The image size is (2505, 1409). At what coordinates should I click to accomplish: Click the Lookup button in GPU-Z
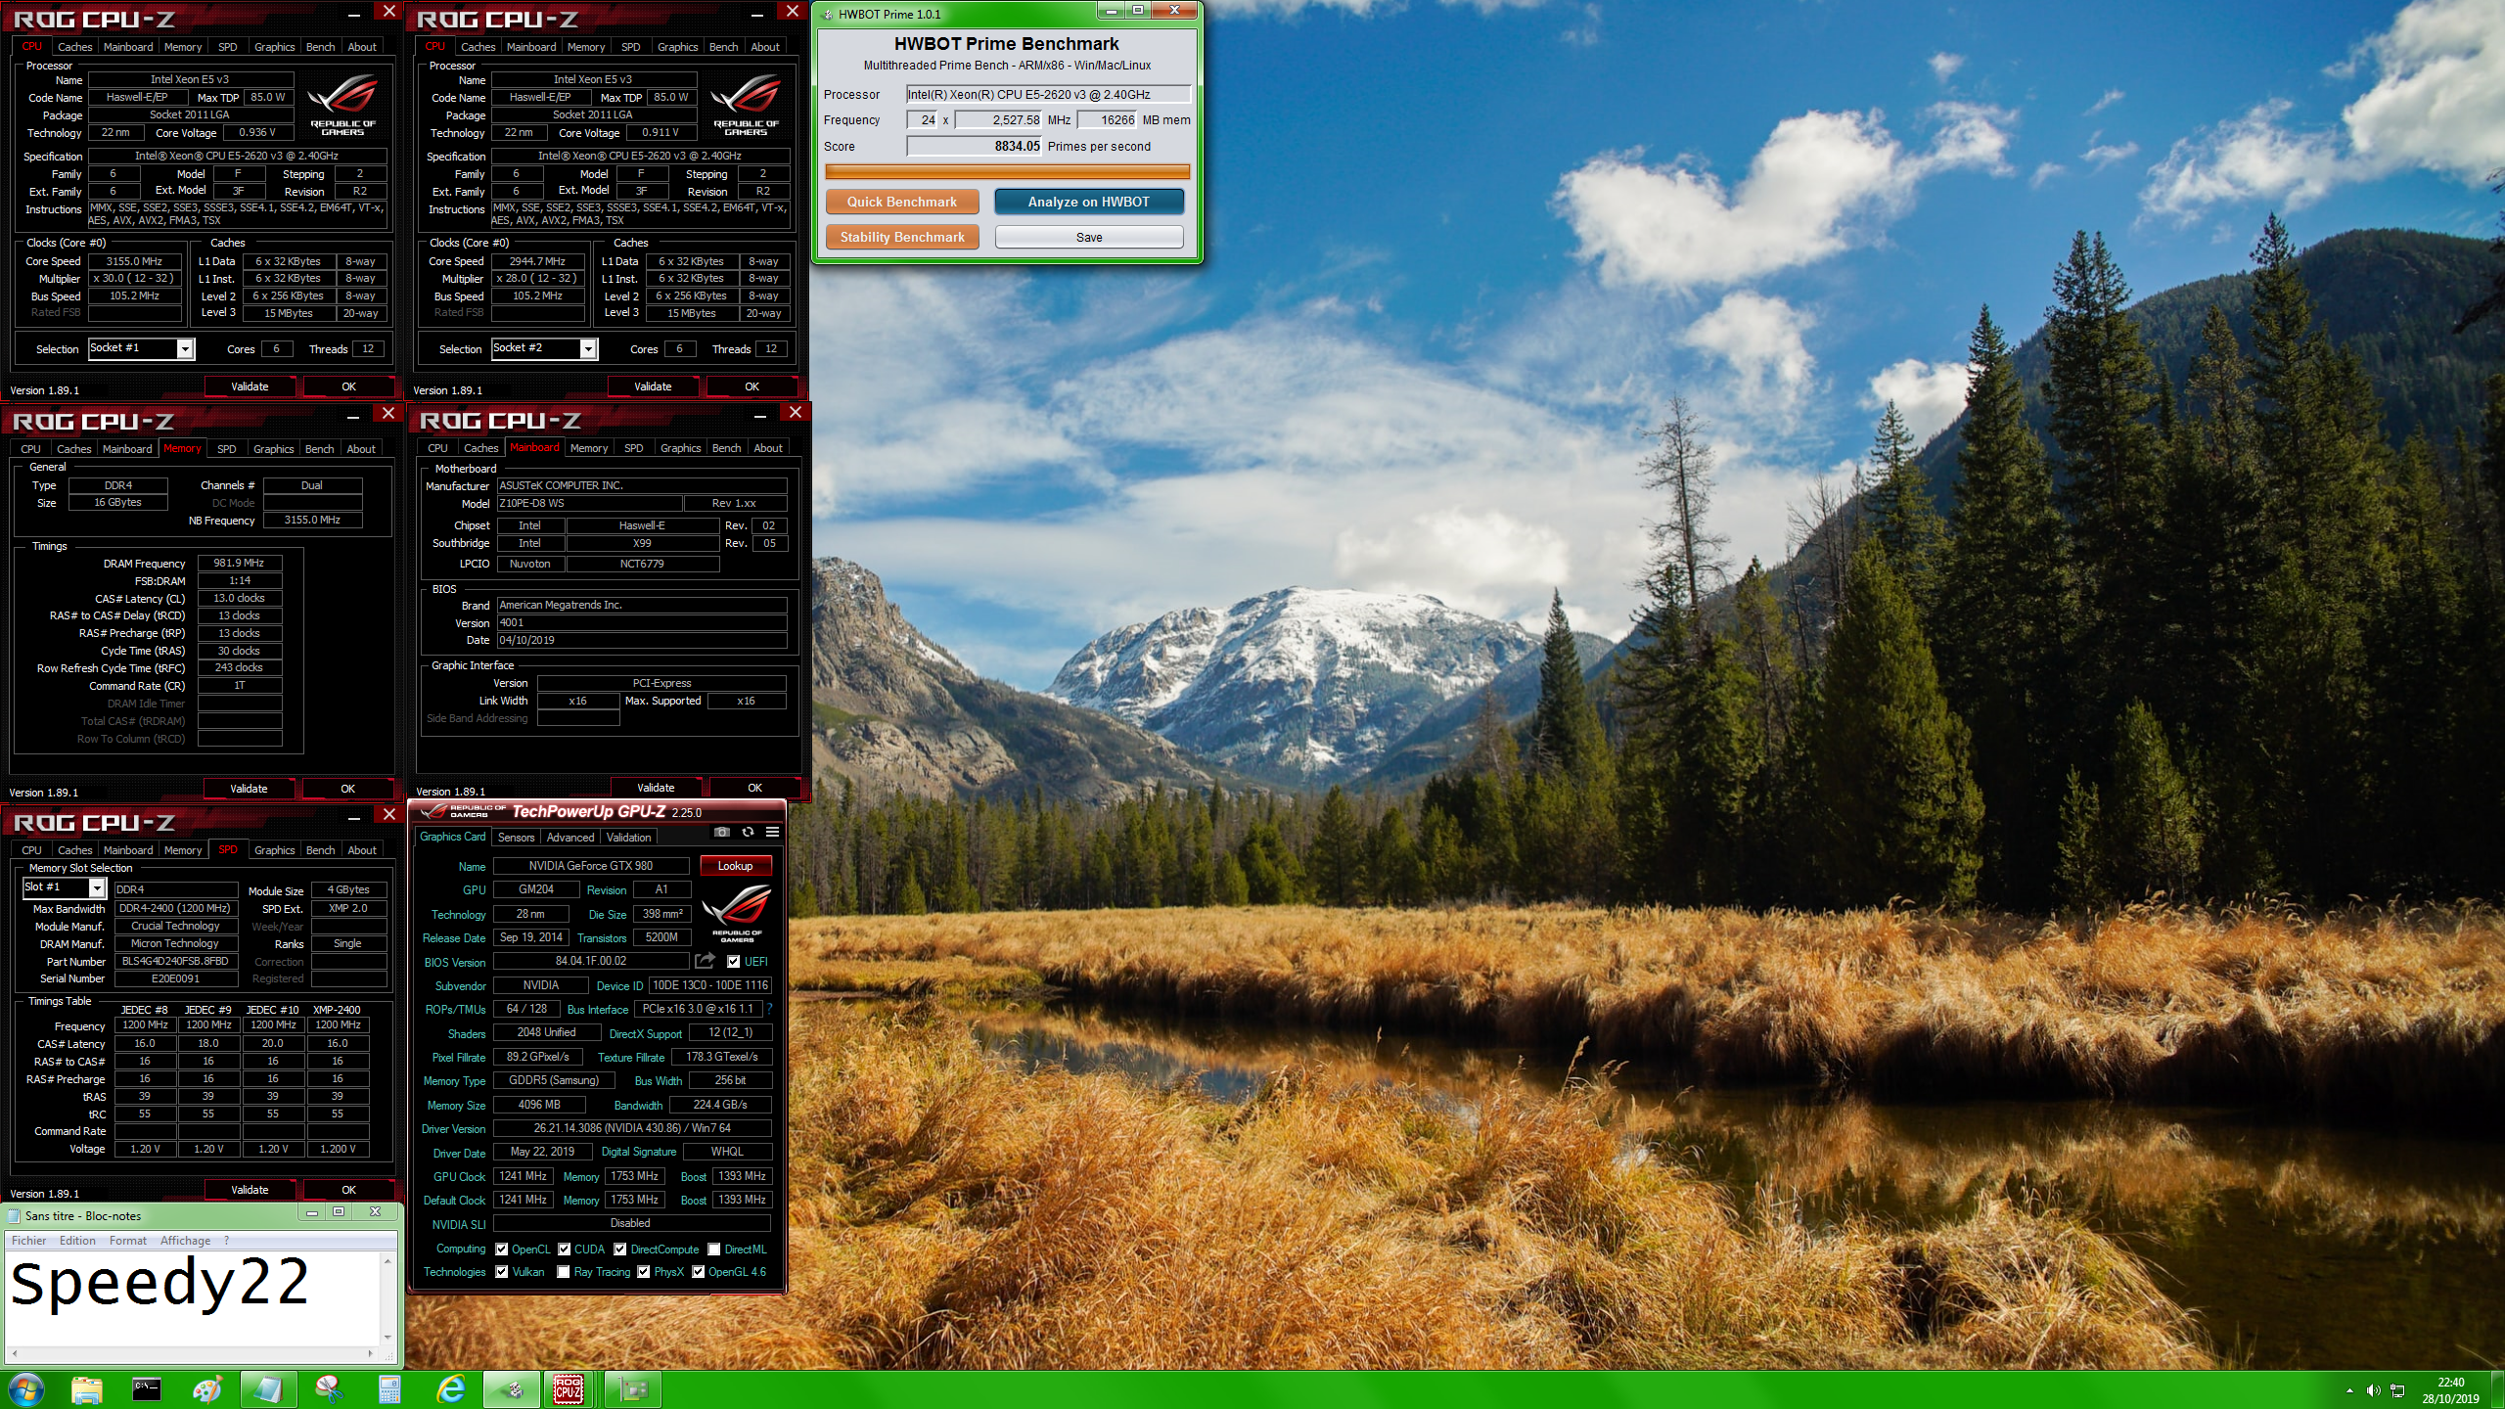click(x=735, y=865)
